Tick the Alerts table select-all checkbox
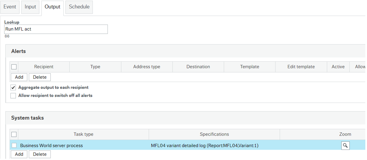 pyautogui.click(x=14, y=67)
